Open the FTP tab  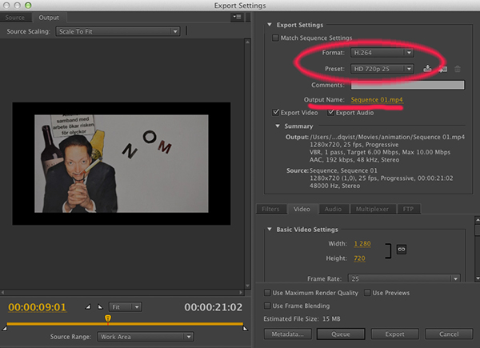coord(408,209)
